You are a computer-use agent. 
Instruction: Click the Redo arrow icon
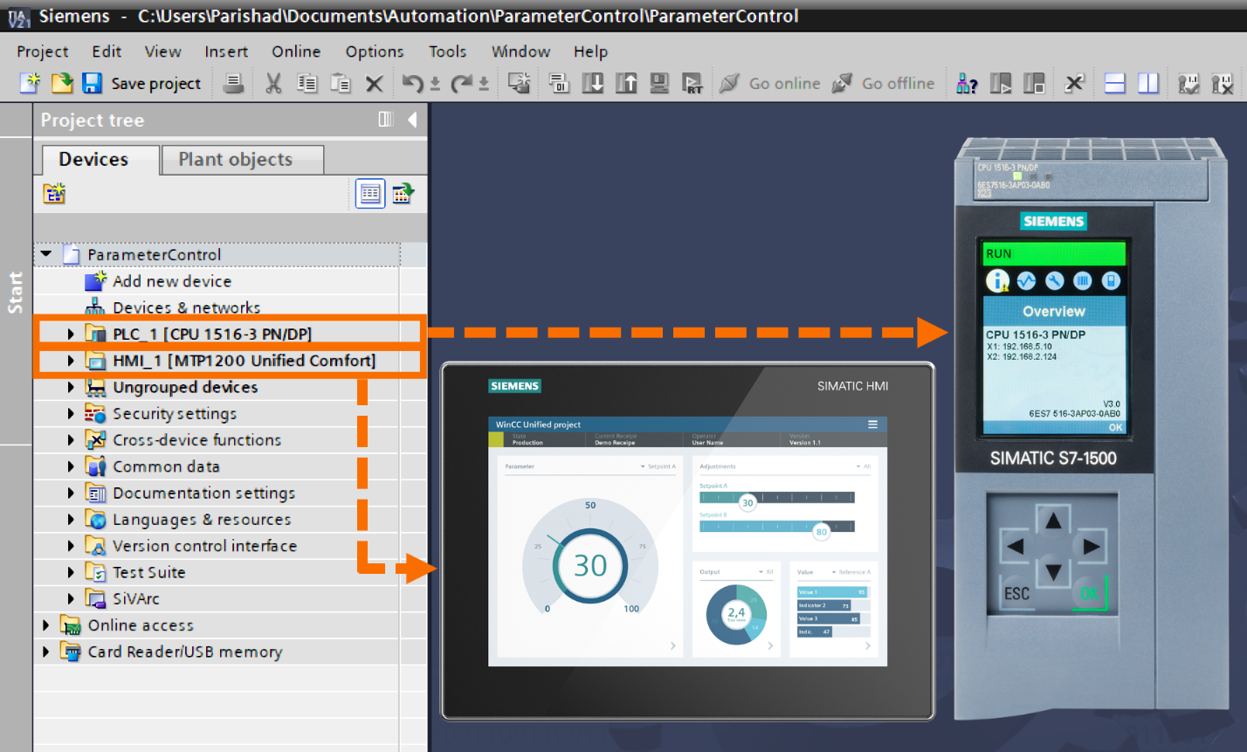click(x=462, y=83)
